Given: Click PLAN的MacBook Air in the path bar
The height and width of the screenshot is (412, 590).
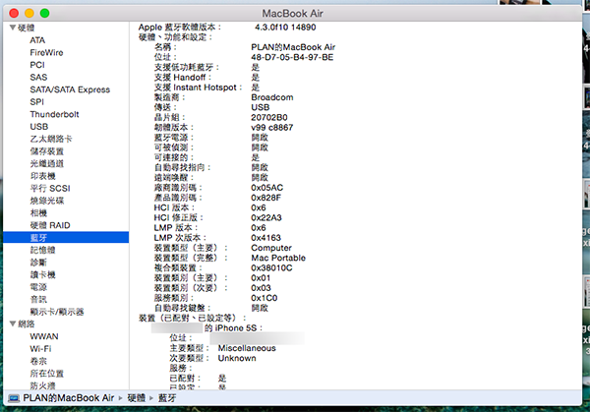Looking at the screenshot, I should point(67,397).
